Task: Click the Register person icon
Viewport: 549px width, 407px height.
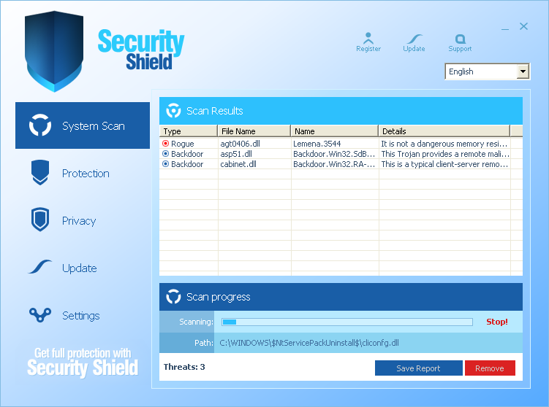Action: coord(368,38)
